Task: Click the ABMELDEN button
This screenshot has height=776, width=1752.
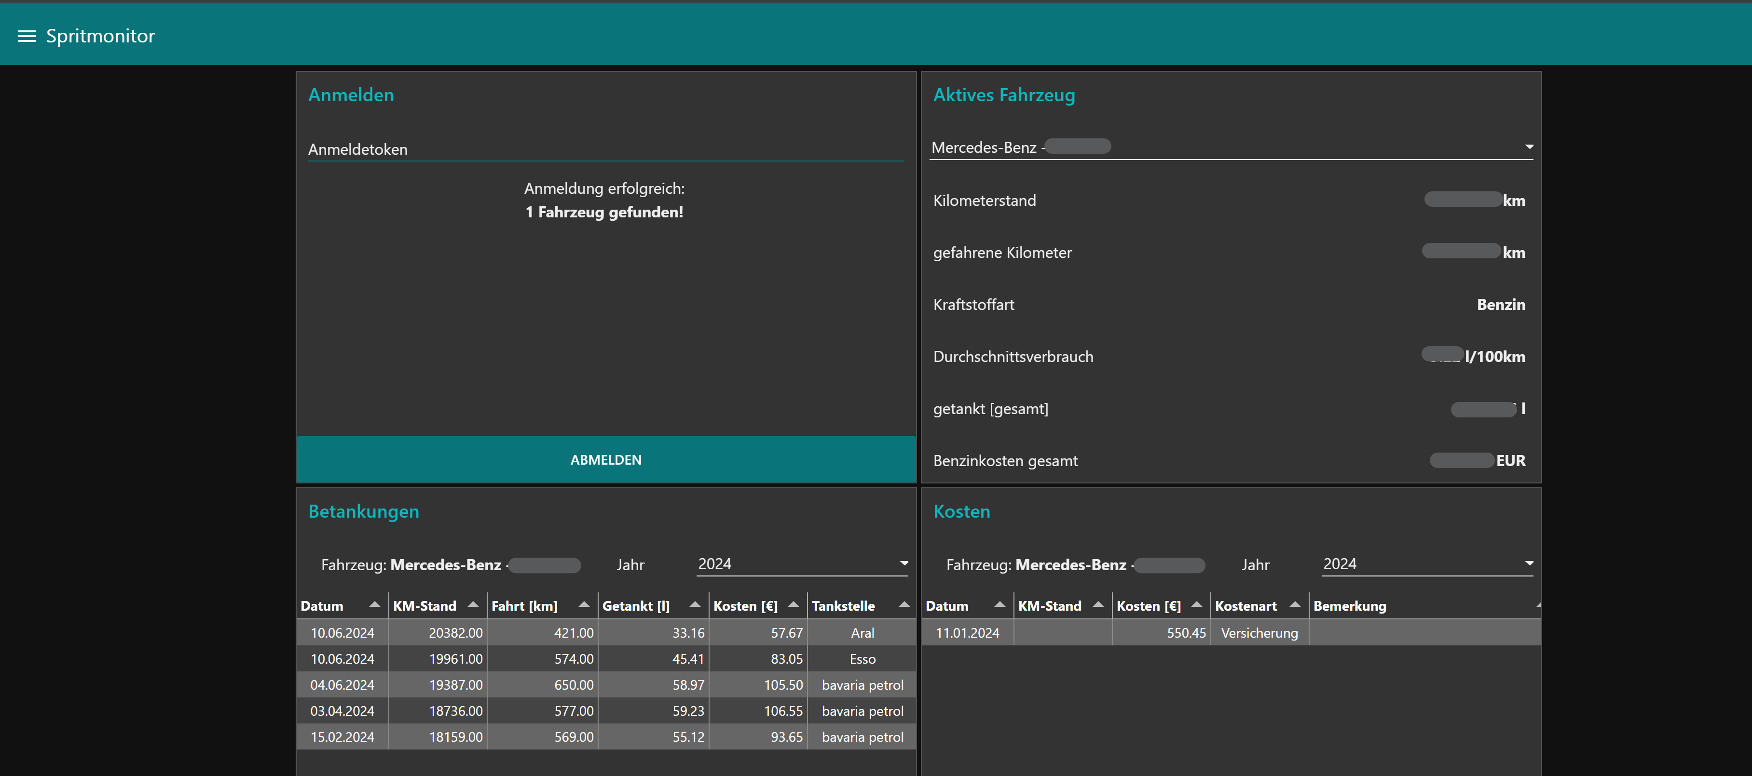Action: pos(605,459)
